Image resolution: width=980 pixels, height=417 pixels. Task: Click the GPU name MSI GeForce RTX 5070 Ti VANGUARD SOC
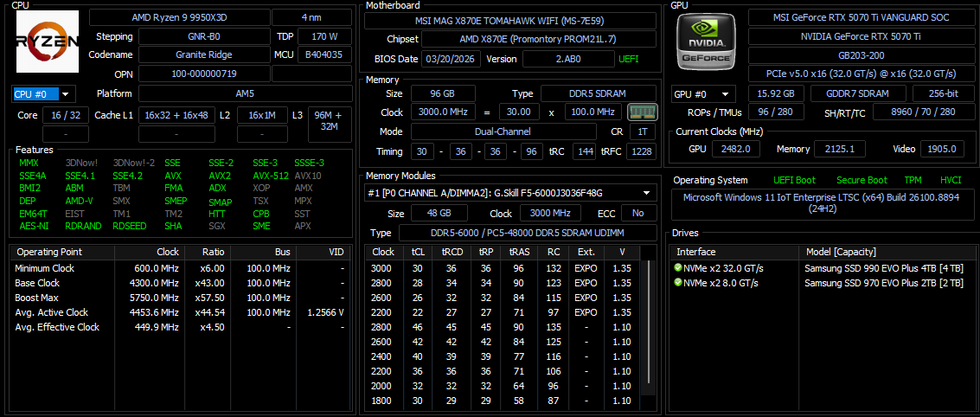pyautogui.click(x=862, y=17)
